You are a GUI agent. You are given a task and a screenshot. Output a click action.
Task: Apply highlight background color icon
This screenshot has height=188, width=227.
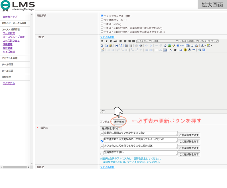(x=208, y=45)
